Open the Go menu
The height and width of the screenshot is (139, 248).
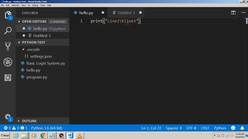pos(29,5)
